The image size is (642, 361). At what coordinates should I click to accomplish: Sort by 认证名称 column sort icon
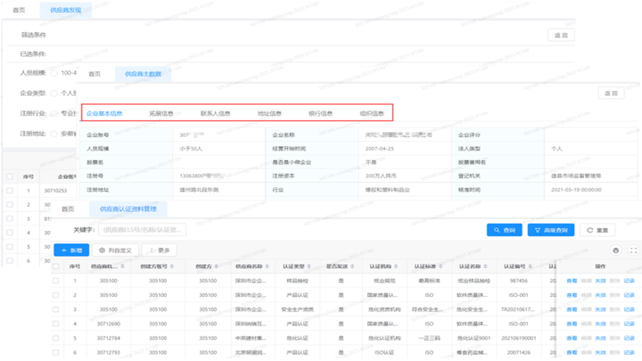(x=485, y=267)
